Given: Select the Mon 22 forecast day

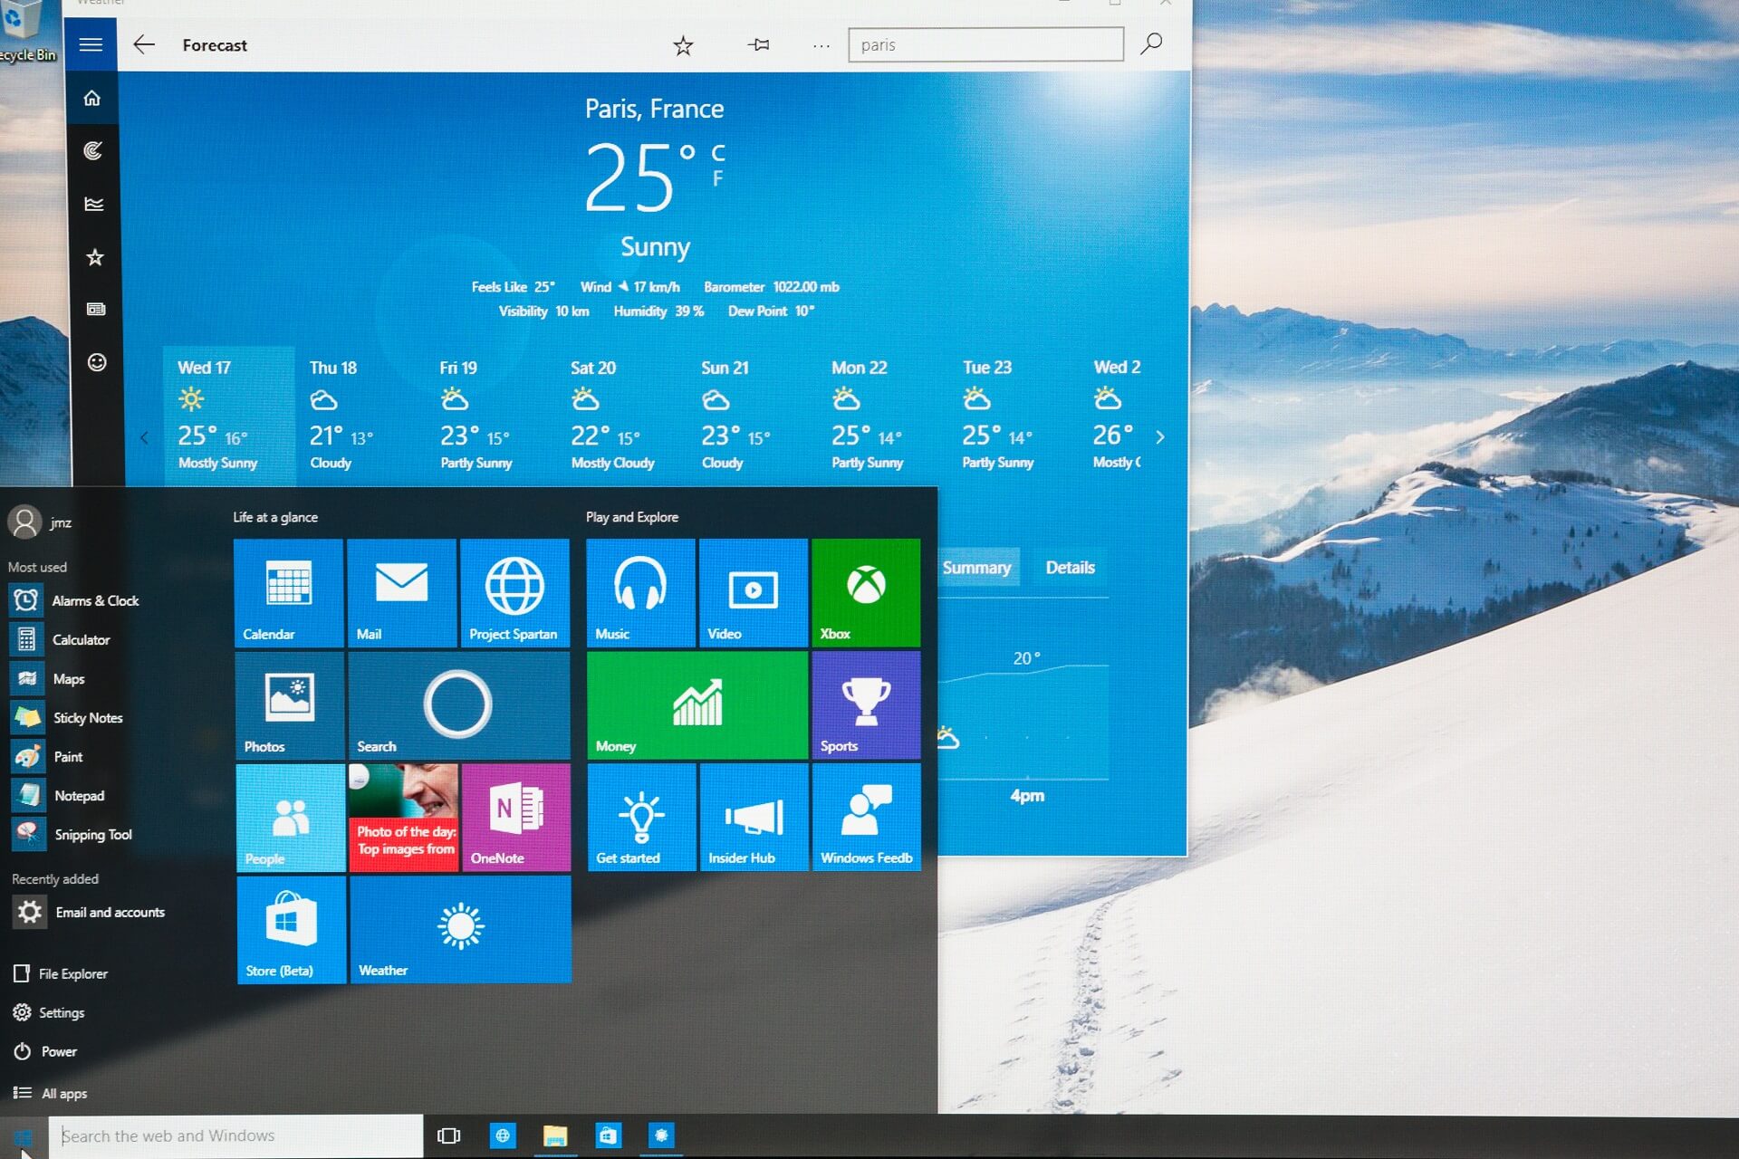Looking at the screenshot, I should [883, 417].
